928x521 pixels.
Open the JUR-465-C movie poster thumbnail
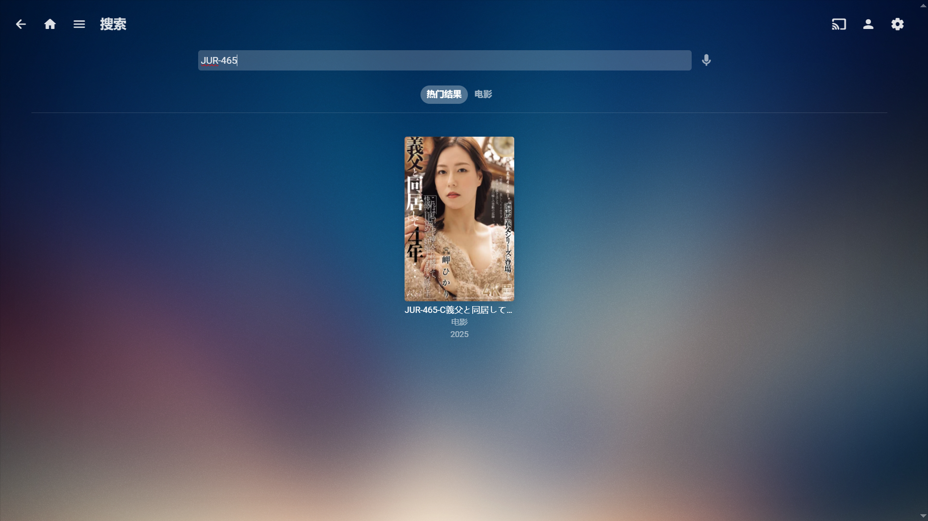point(459,218)
